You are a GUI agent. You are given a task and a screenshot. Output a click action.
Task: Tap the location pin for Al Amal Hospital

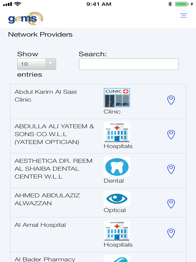click(x=171, y=233)
